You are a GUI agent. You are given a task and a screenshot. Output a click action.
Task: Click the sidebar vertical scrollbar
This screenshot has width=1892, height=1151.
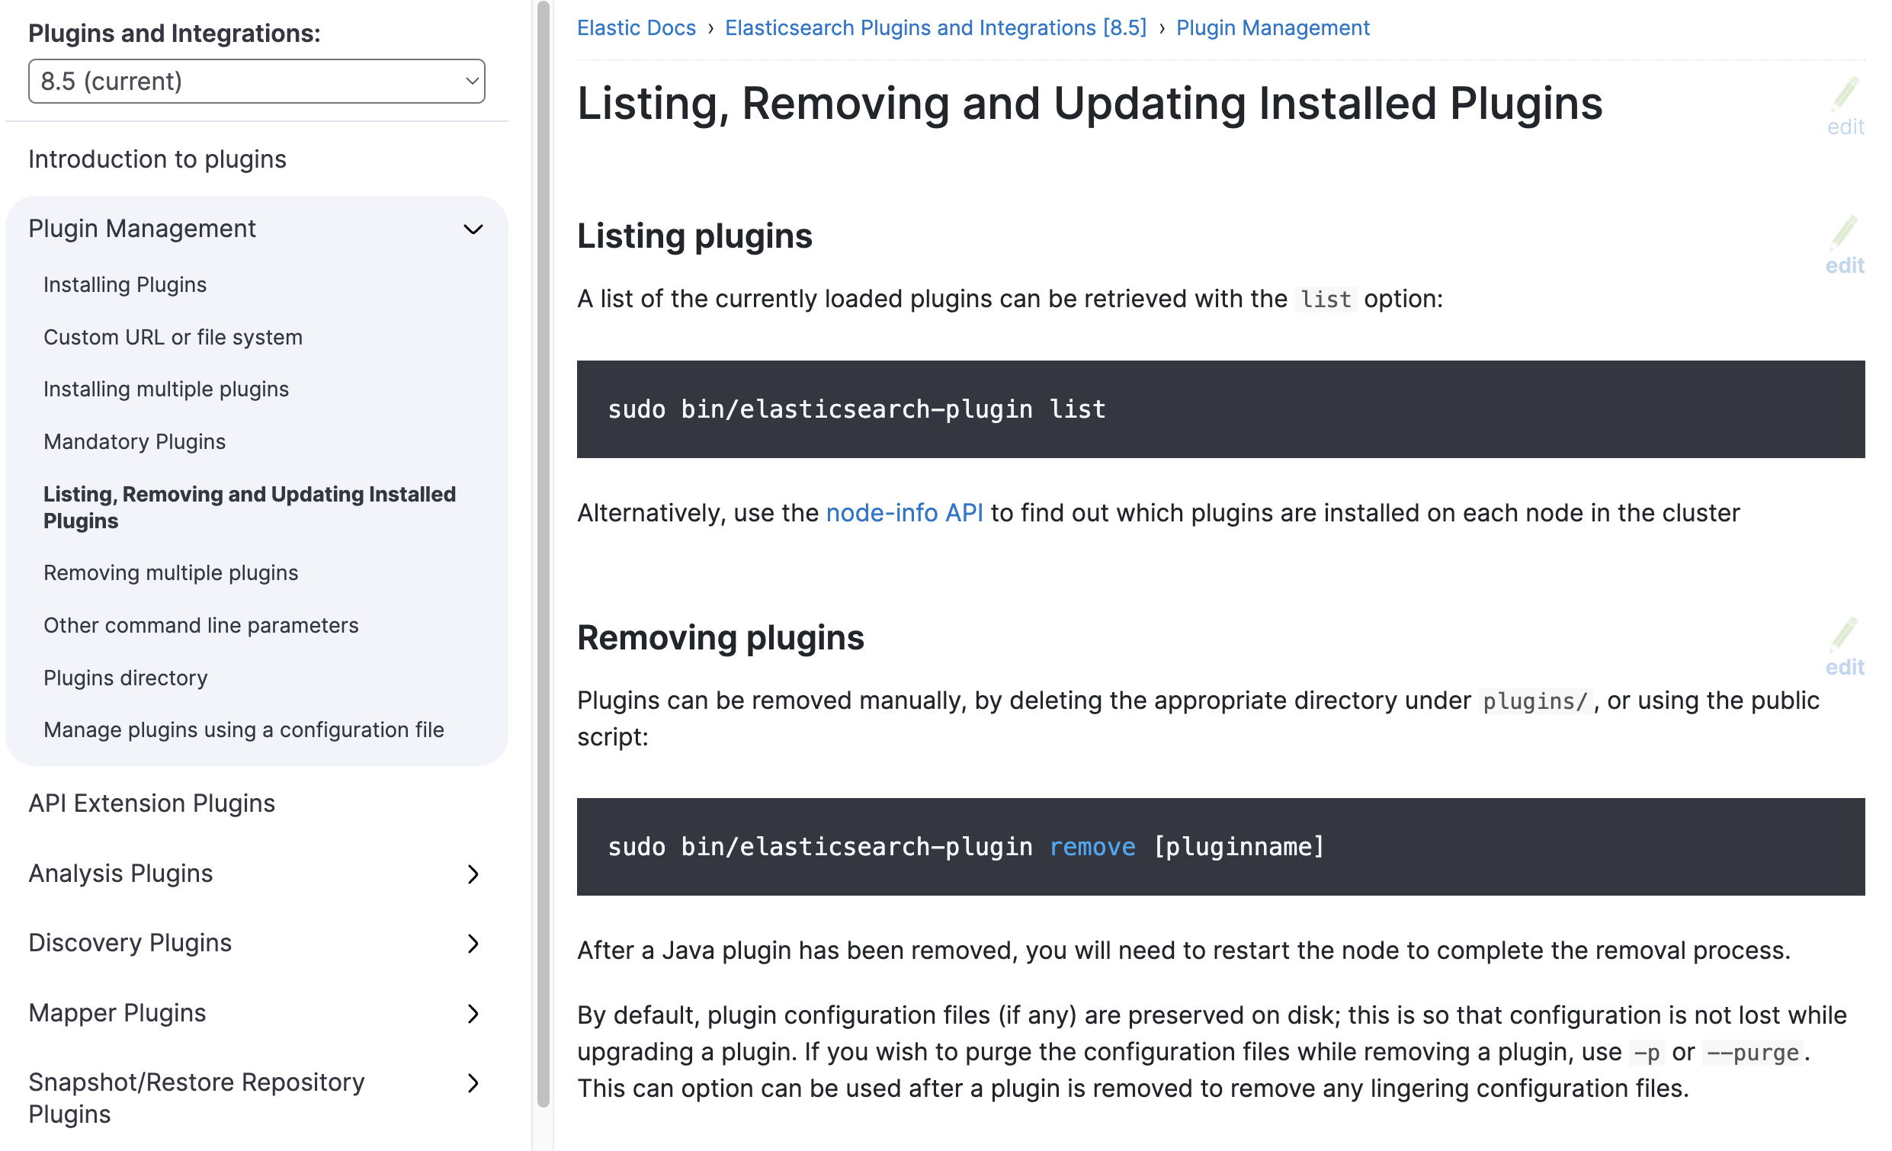(544, 553)
